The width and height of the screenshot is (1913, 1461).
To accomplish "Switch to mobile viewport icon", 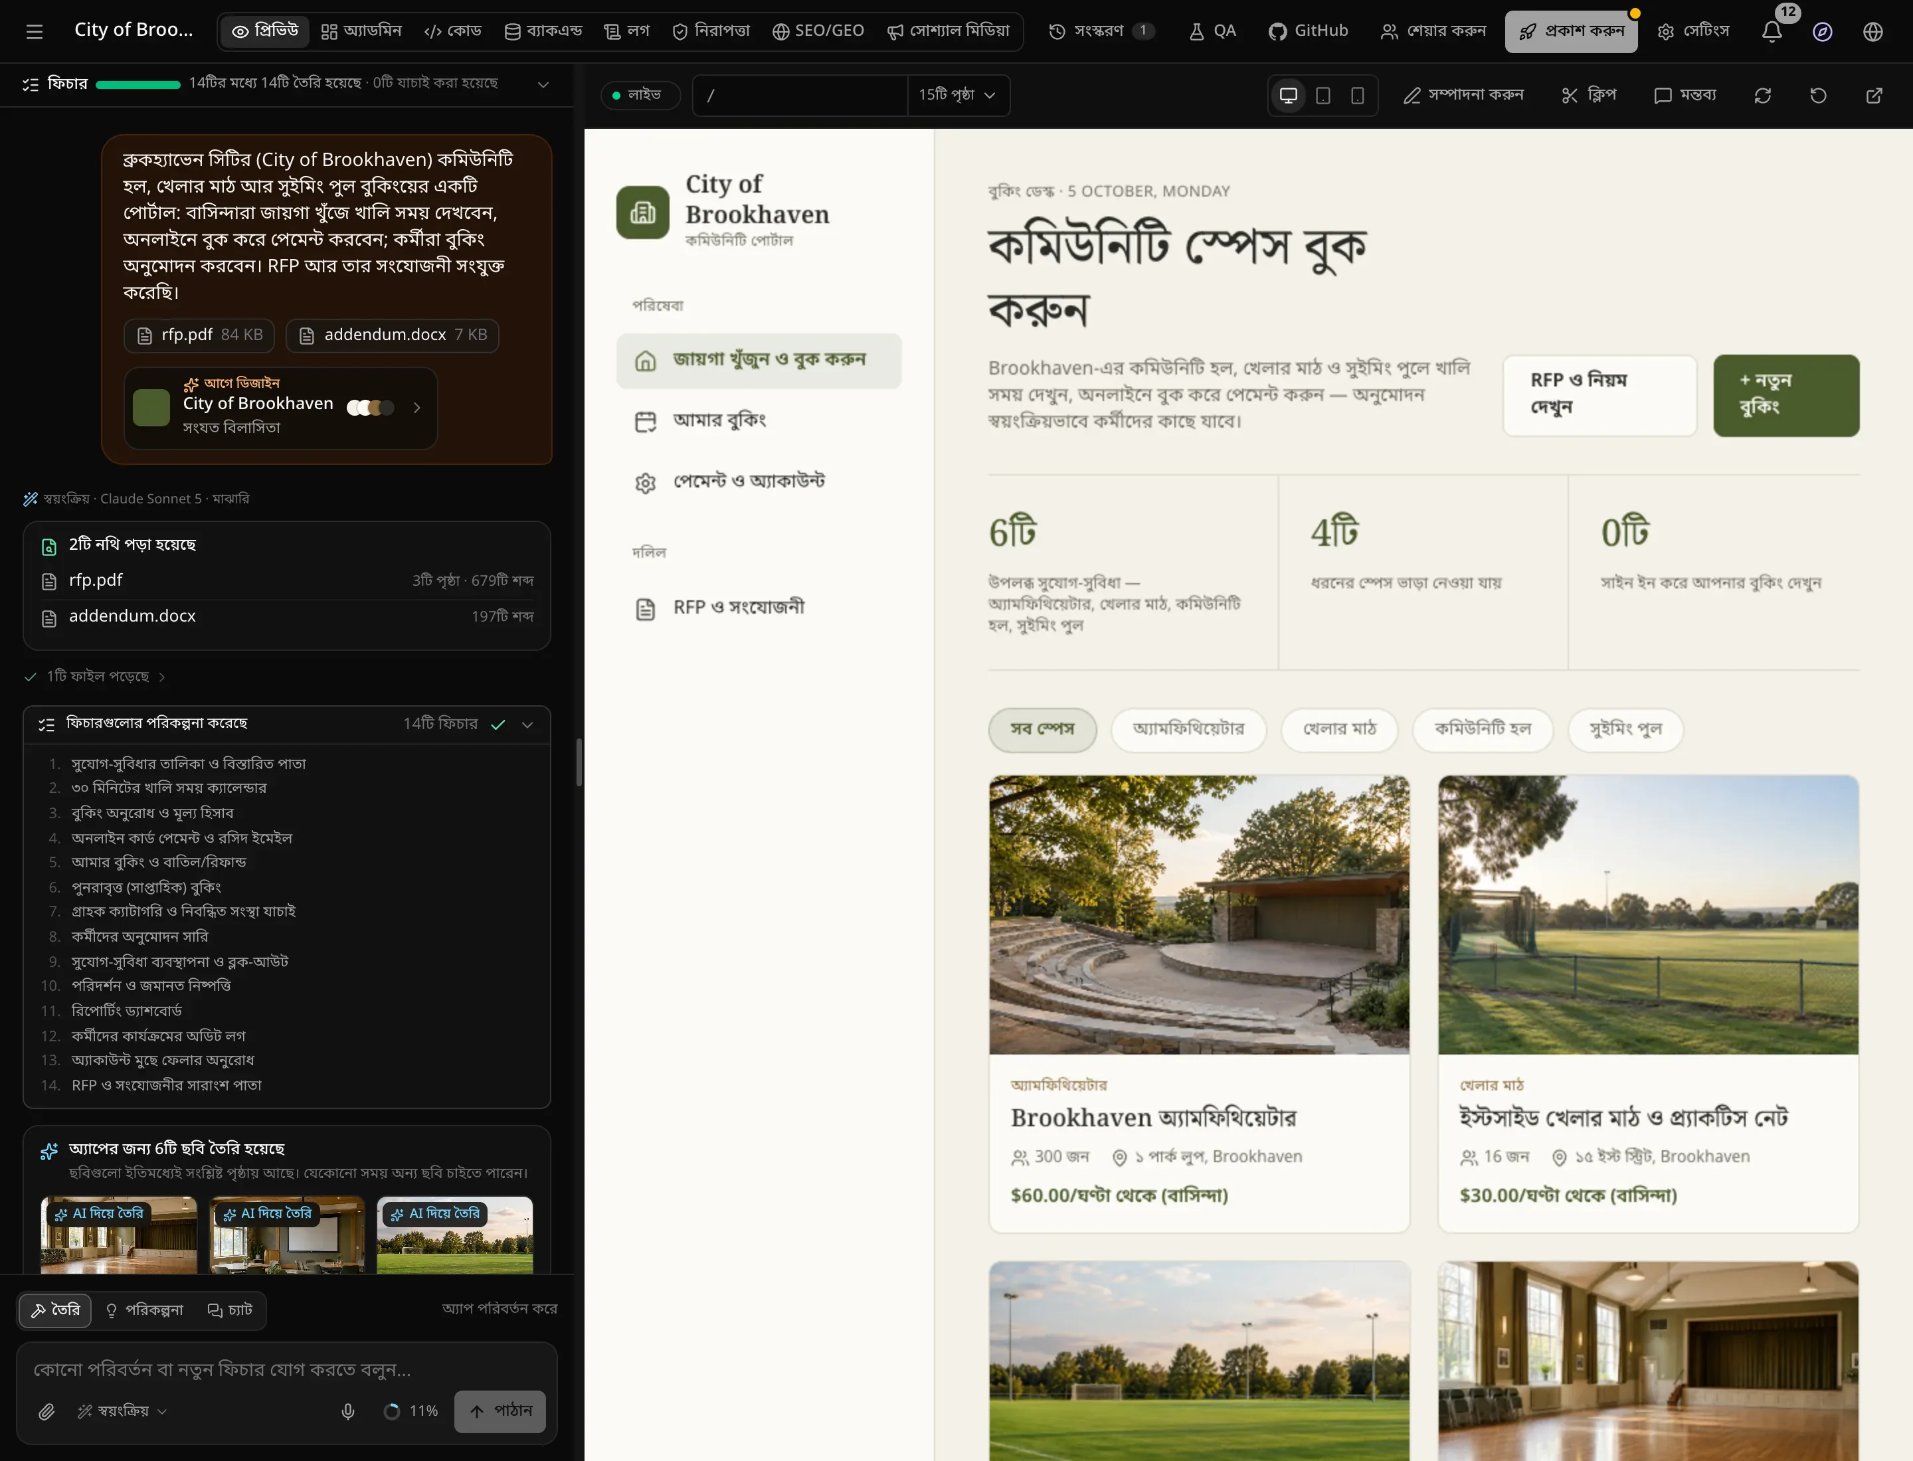I will [x=1357, y=95].
